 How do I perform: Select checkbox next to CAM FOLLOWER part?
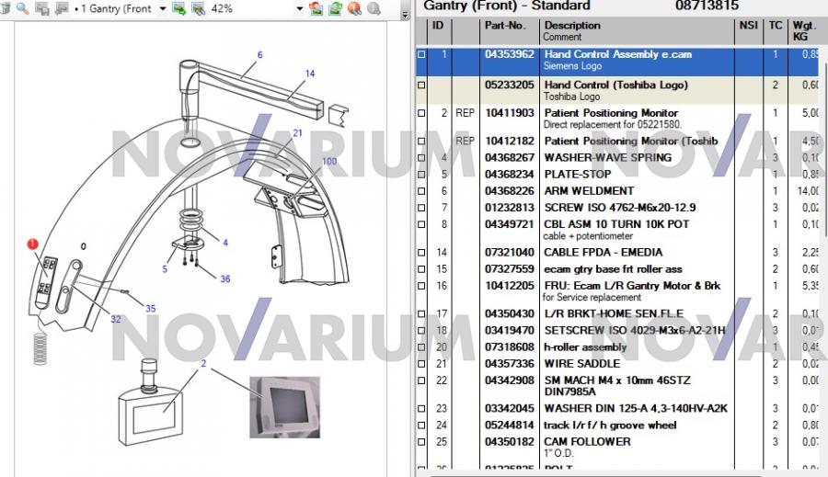(422, 442)
